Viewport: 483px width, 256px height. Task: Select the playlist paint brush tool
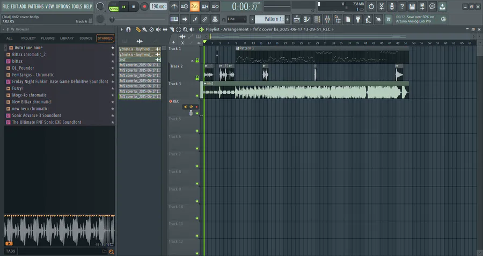click(x=144, y=29)
